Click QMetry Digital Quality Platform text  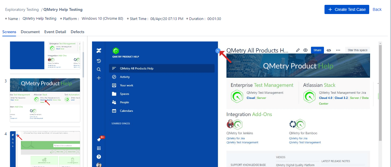tap(295, 165)
